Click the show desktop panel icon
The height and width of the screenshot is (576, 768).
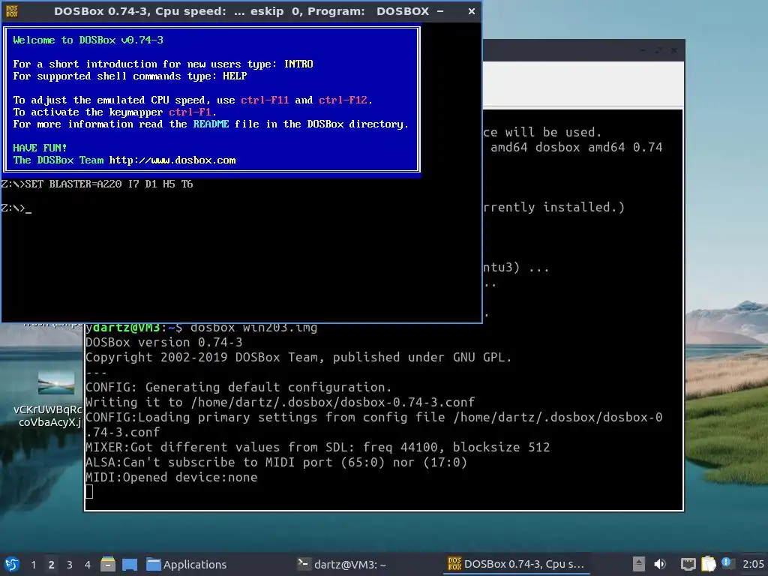click(x=130, y=564)
